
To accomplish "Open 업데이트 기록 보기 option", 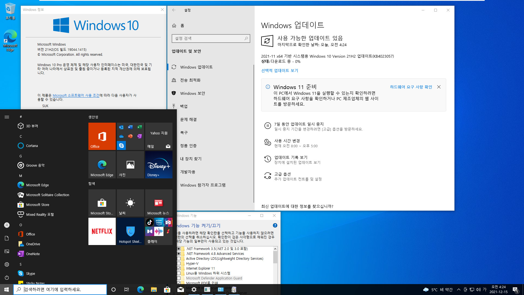I will coord(292,160).
